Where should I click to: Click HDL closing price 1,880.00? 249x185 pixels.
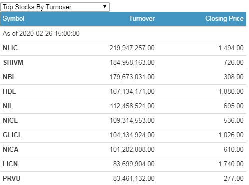231,91
